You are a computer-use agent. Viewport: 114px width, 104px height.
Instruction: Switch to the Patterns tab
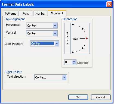(11, 14)
